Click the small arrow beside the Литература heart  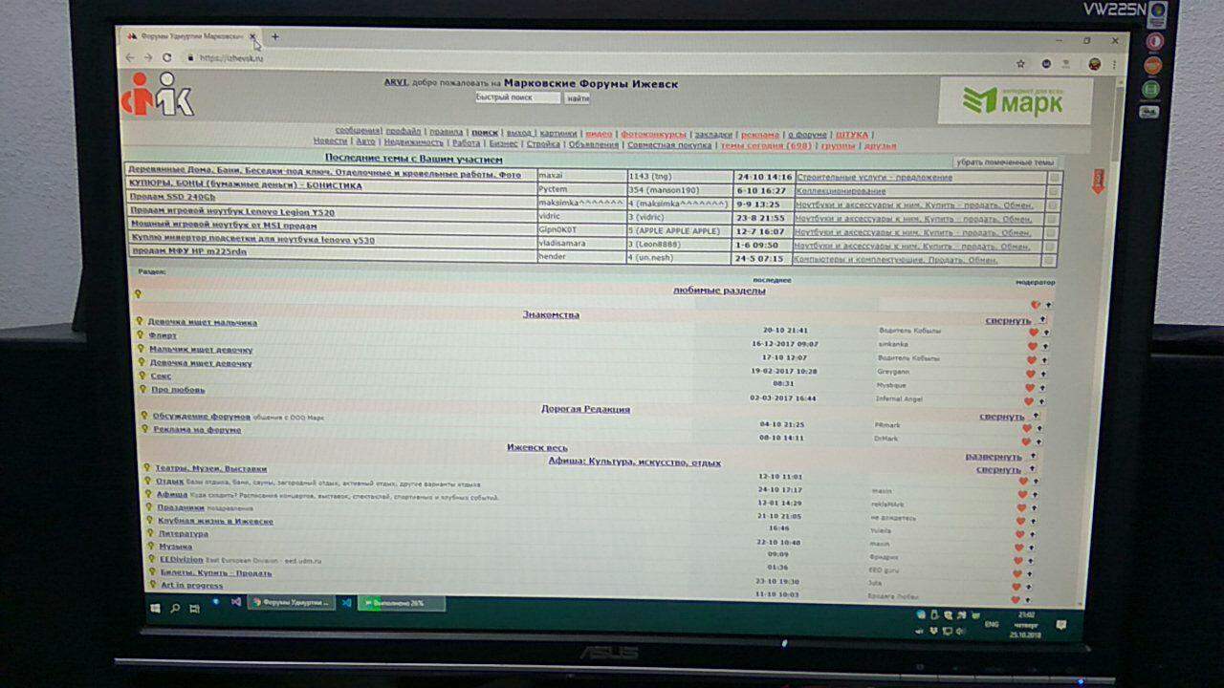(x=1032, y=548)
